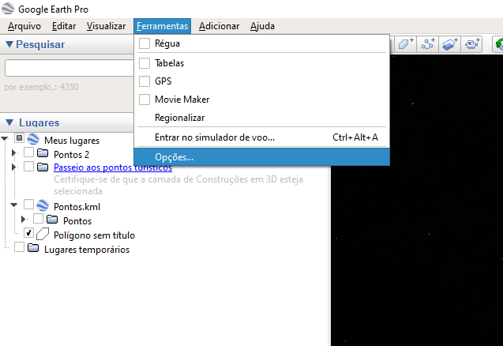
Task: Open the Passeio aos pontos turísticos link
Action: [112, 167]
